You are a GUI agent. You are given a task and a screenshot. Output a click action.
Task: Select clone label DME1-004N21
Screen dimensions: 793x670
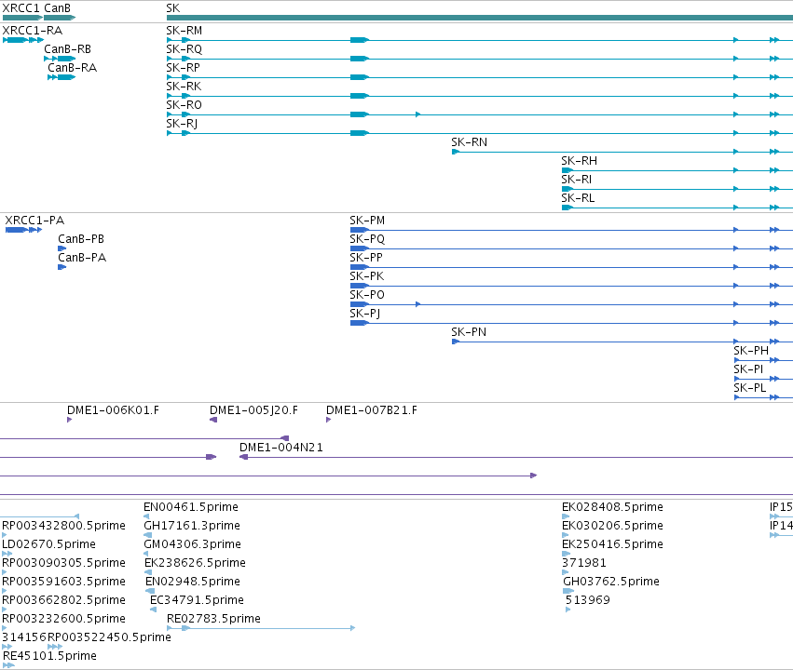(281, 448)
